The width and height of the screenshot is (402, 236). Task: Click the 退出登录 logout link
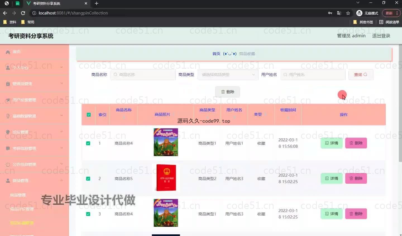(x=381, y=36)
